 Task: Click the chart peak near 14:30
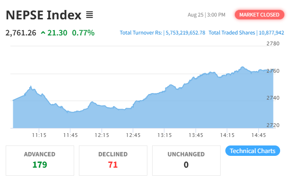click(242, 67)
